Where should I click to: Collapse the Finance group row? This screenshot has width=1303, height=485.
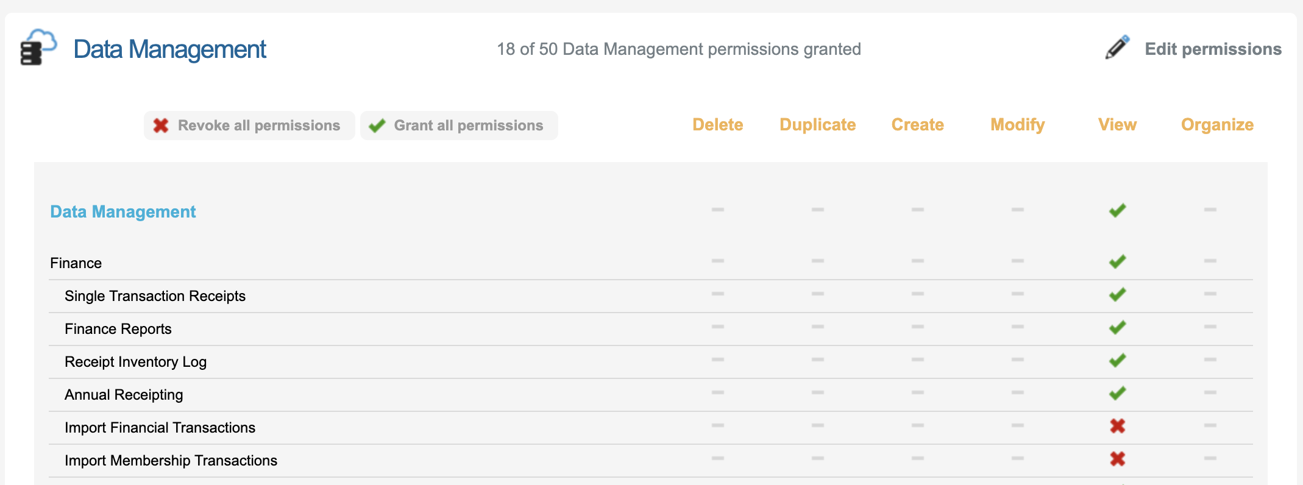[76, 263]
